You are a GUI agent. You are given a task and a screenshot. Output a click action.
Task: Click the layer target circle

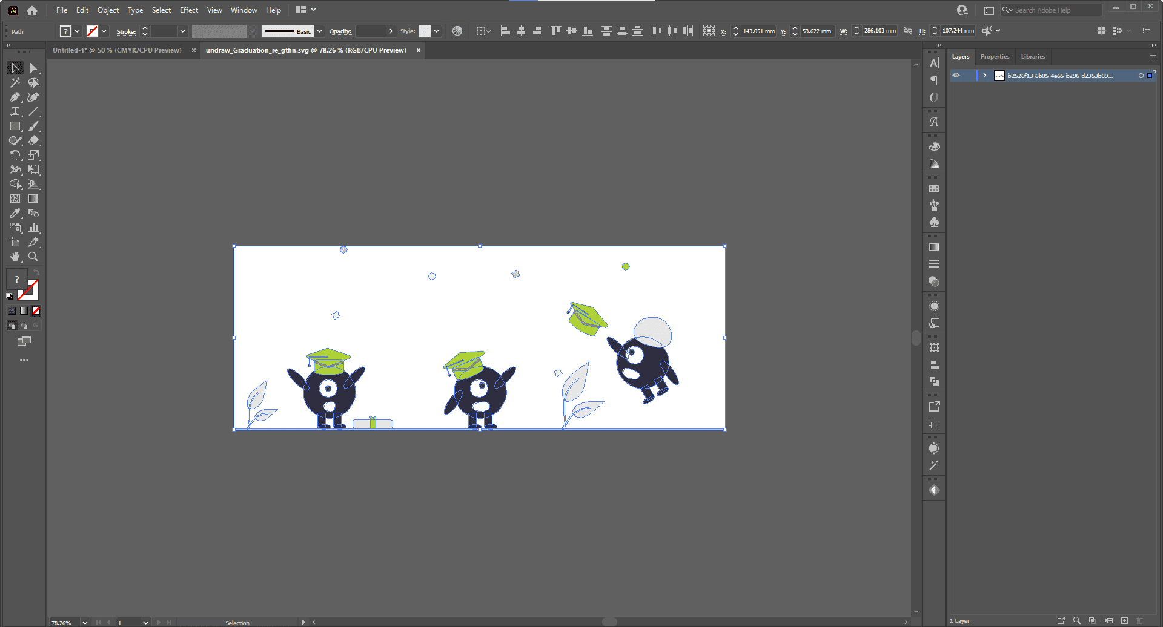pyautogui.click(x=1141, y=76)
